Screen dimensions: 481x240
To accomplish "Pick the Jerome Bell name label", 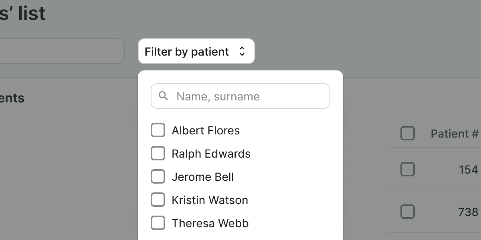I will coord(202,177).
